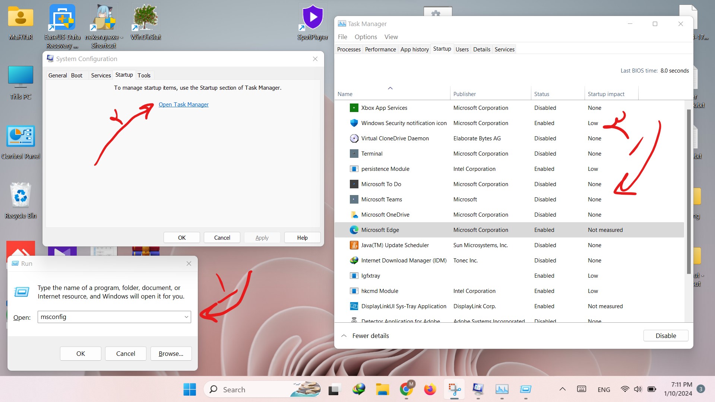Click the Internet Download Manager icon
The image size is (715, 402).
[354, 261]
